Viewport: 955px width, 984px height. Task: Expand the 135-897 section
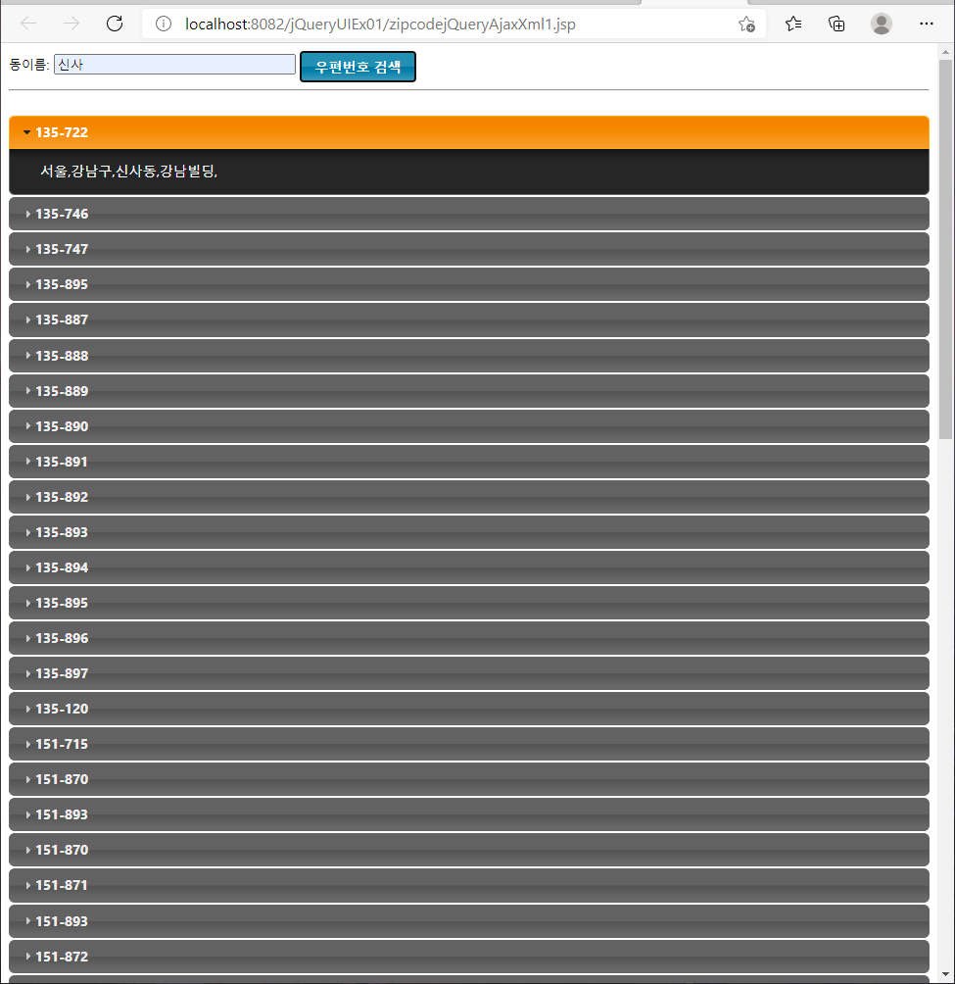[x=469, y=673]
